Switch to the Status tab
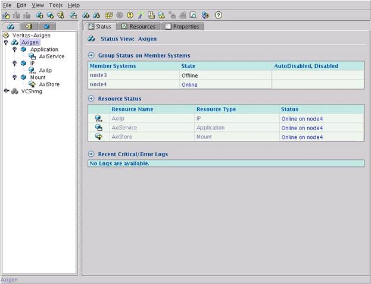 point(100,27)
